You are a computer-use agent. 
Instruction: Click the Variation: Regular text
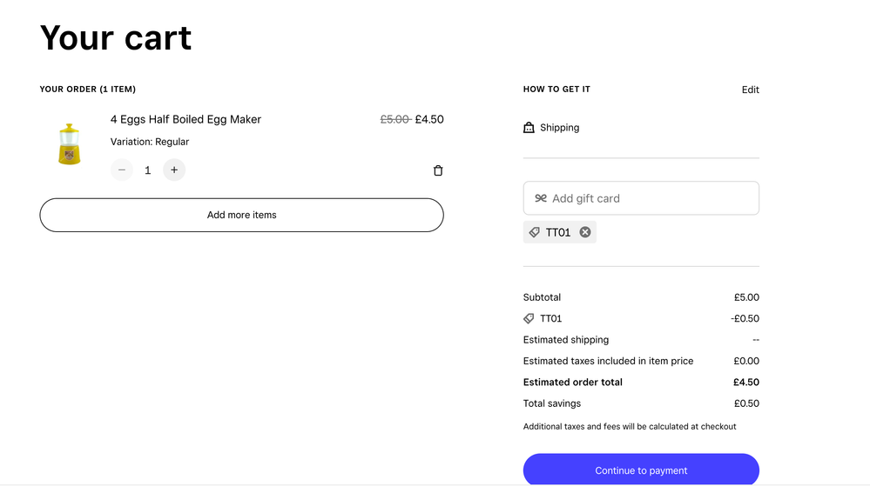click(150, 142)
